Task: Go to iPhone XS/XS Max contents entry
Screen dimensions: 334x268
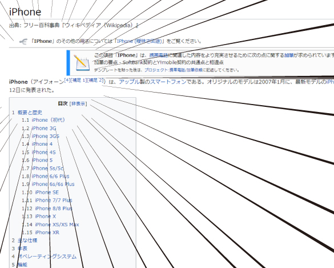Action: pyautogui.click(x=57, y=225)
